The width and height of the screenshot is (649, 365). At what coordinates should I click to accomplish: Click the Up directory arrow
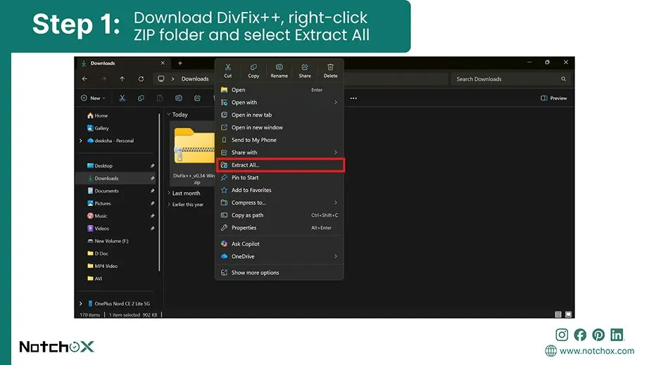[122, 79]
